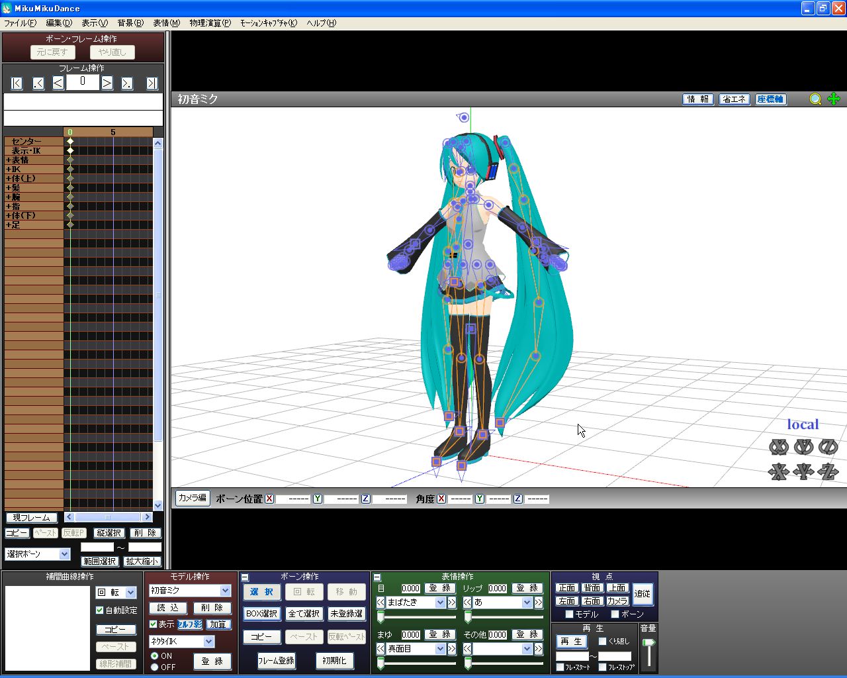
Task: Select next lip morph (>>)
Action: pyautogui.click(x=539, y=603)
